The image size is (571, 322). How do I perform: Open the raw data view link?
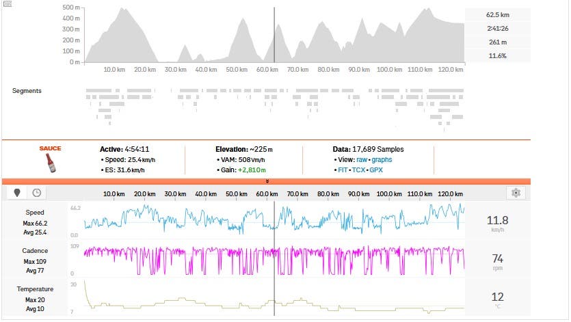362,159
